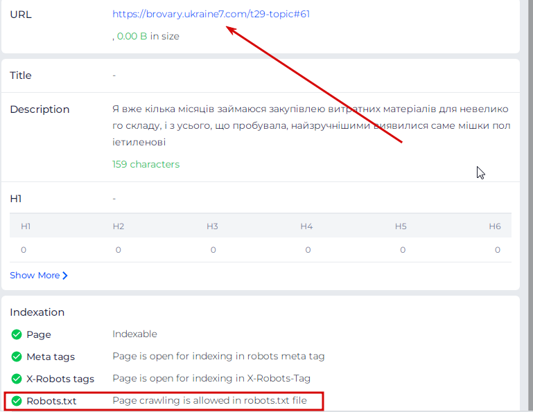533x412 pixels.
Task: Click the H4 column header
Action: click(x=306, y=226)
